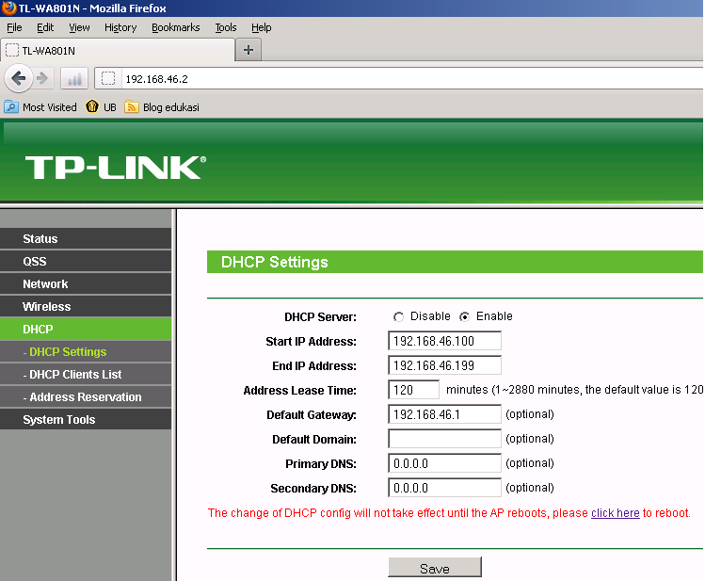Open DHCP Settings submenu item
This screenshot has width=705, height=581.
[86, 351]
